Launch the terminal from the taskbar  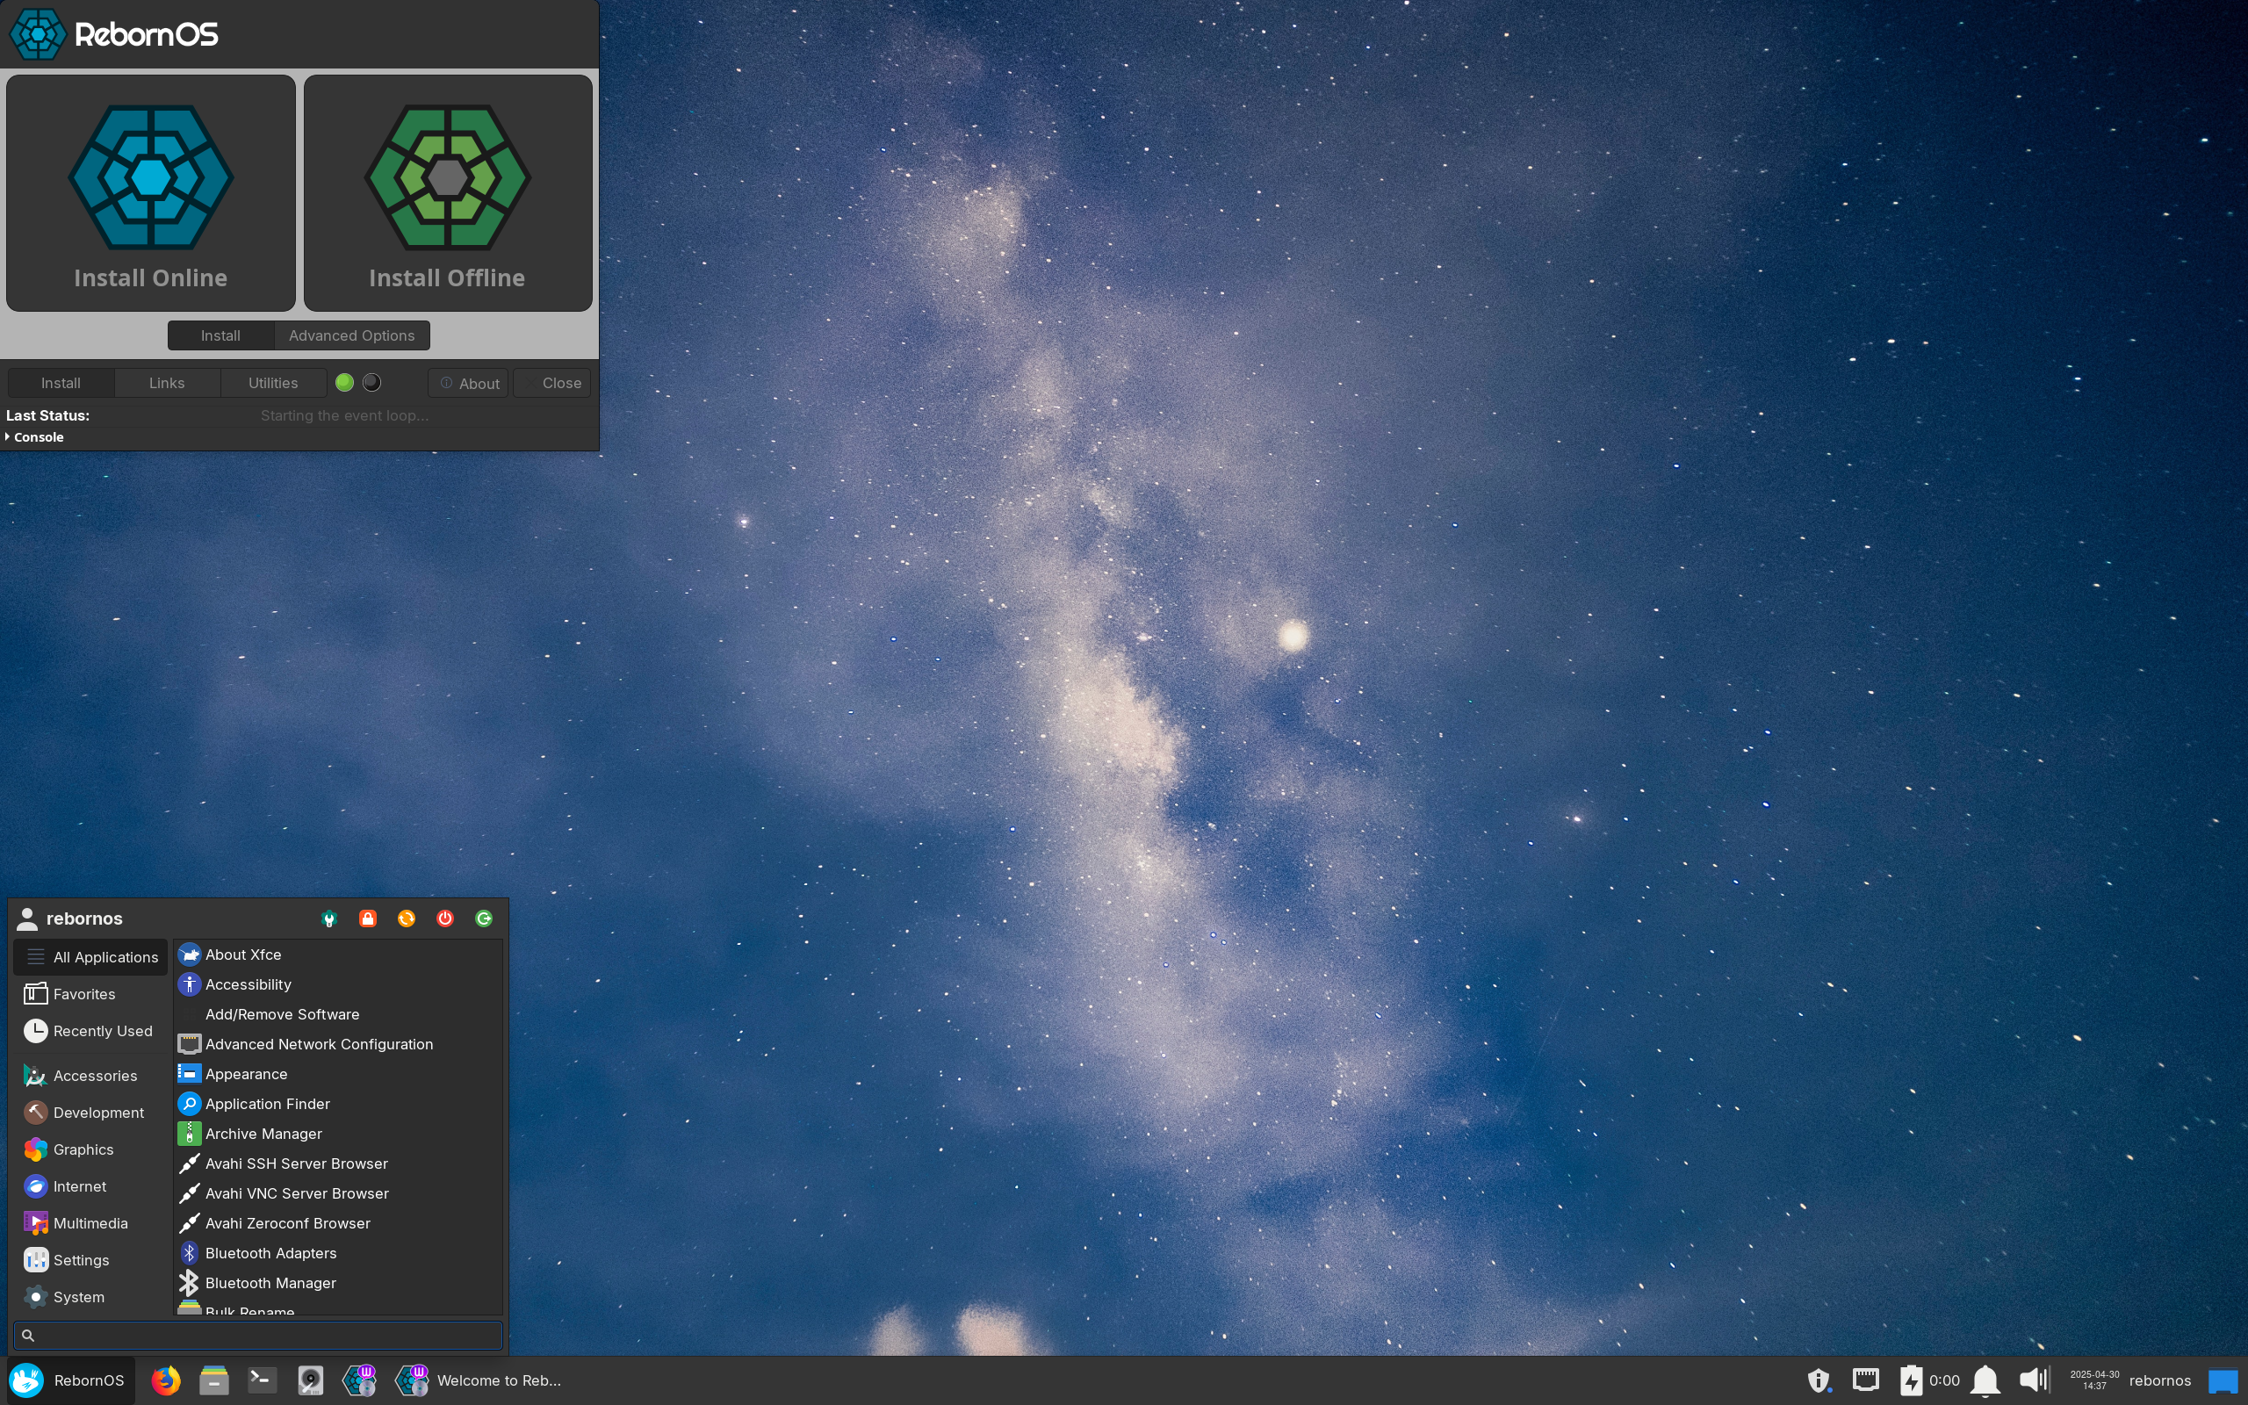263,1380
